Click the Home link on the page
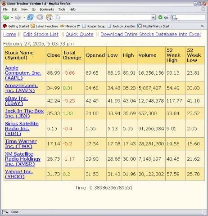 click(10, 34)
